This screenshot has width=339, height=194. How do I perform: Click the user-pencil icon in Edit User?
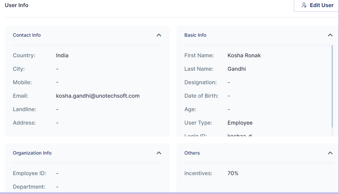(x=304, y=5)
